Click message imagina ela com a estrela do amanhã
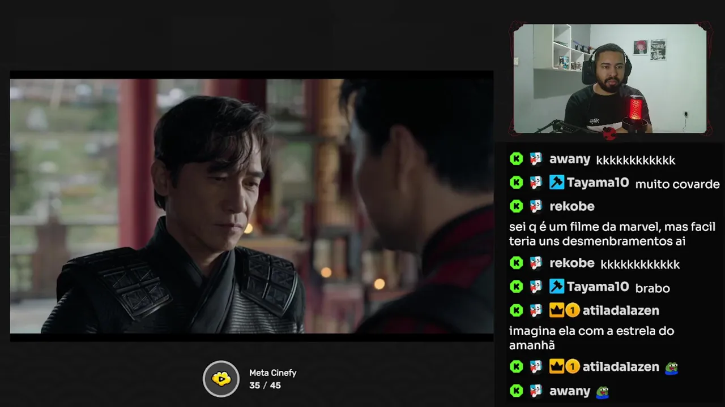725x407 pixels. tap(591, 338)
